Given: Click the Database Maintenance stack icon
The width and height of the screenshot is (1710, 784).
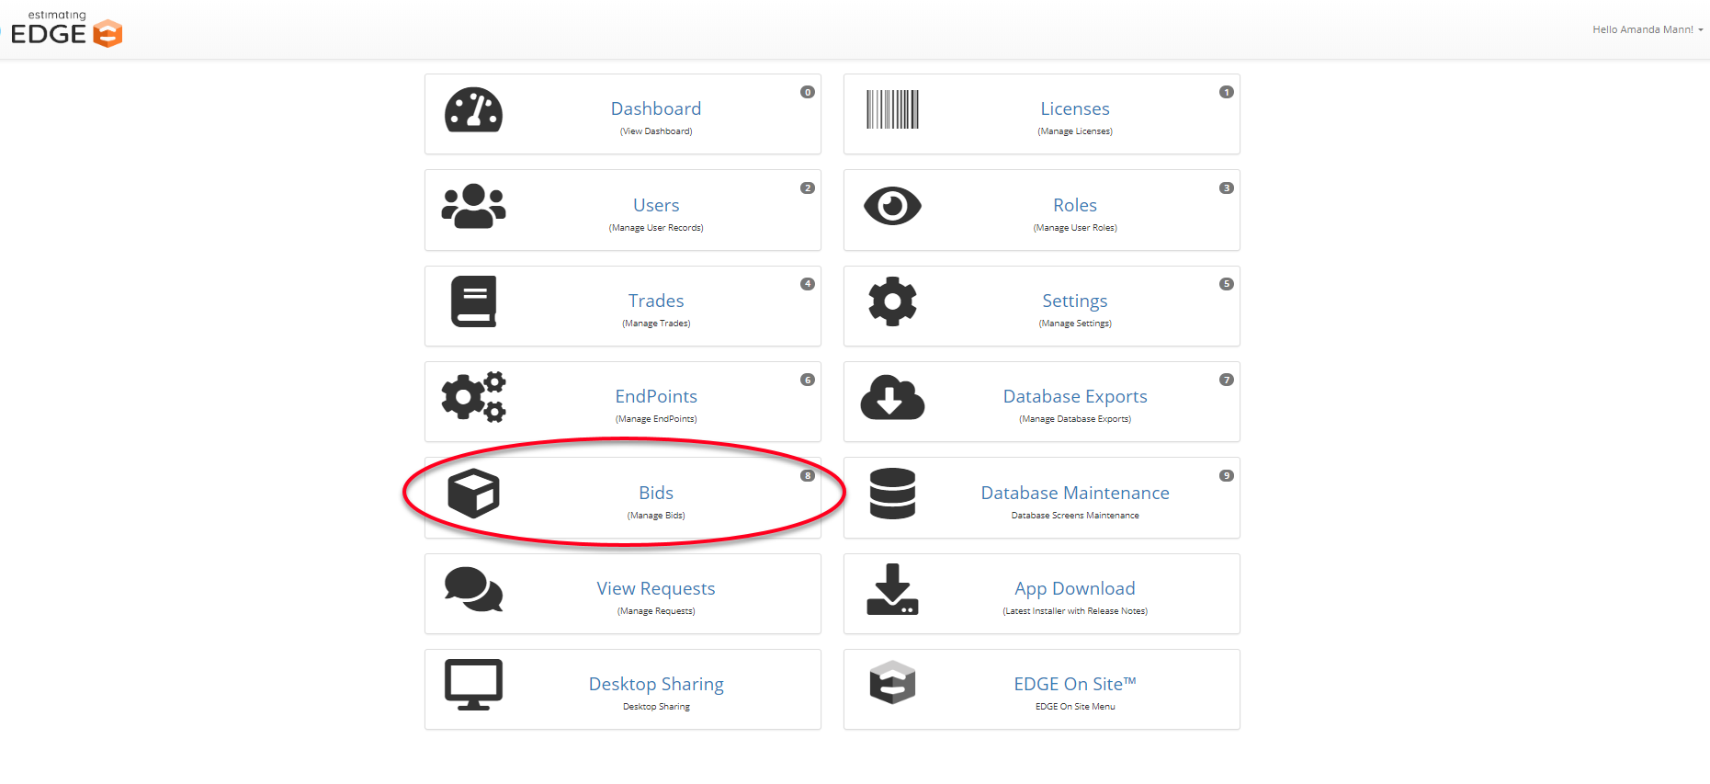Looking at the screenshot, I should [892, 494].
